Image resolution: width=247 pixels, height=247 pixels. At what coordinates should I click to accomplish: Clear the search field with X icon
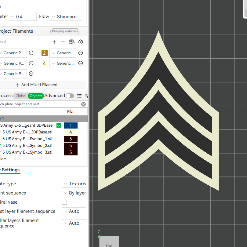point(83,104)
